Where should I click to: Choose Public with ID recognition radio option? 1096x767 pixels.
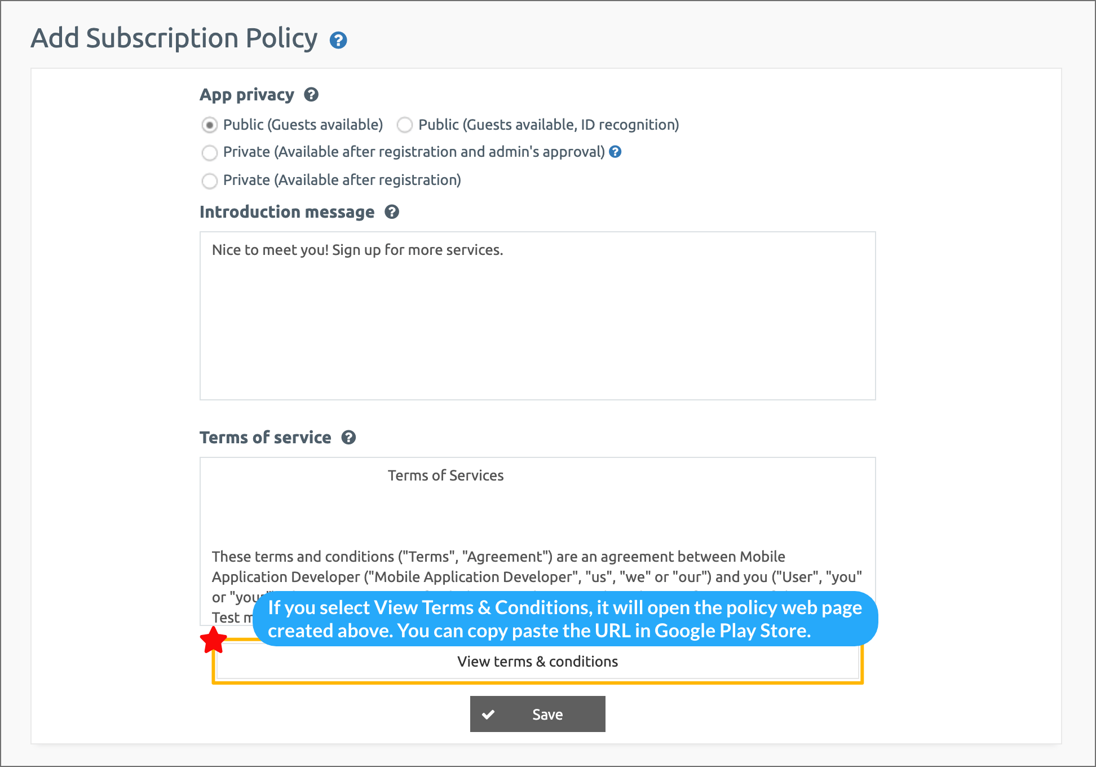pyautogui.click(x=405, y=125)
